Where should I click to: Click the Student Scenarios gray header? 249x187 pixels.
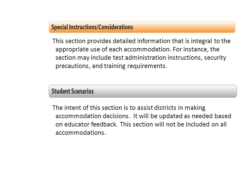point(143,91)
